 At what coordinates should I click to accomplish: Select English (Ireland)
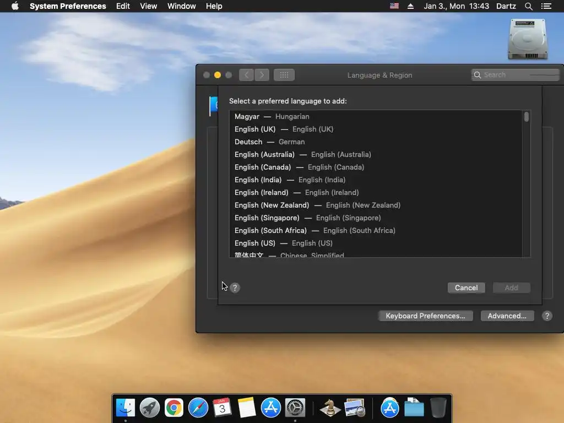[x=376, y=192]
